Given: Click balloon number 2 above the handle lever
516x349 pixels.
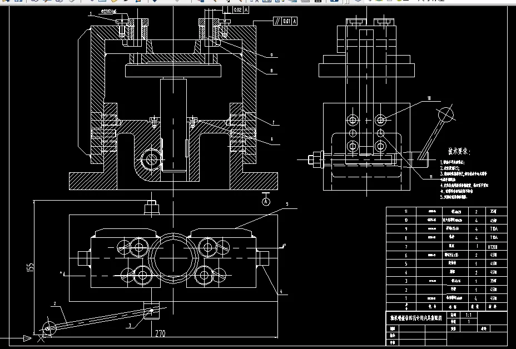Looking at the screenshot, I should pyautogui.click(x=55, y=303).
